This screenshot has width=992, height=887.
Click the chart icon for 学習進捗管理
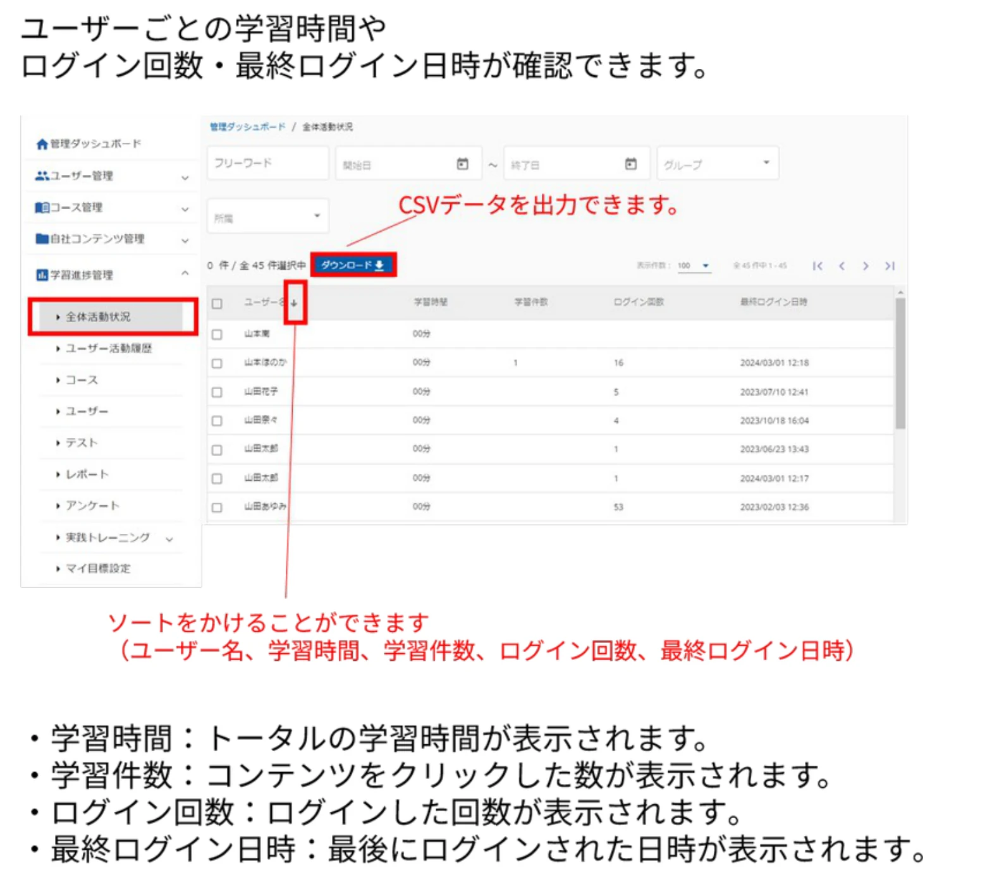click(42, 275)
